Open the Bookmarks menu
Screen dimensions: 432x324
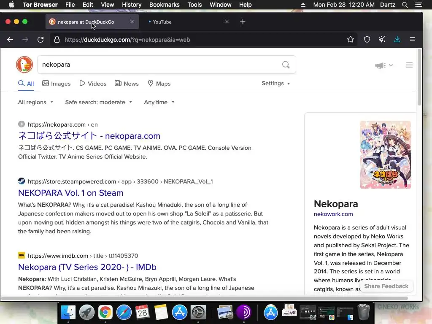click(x=164, y=5)
